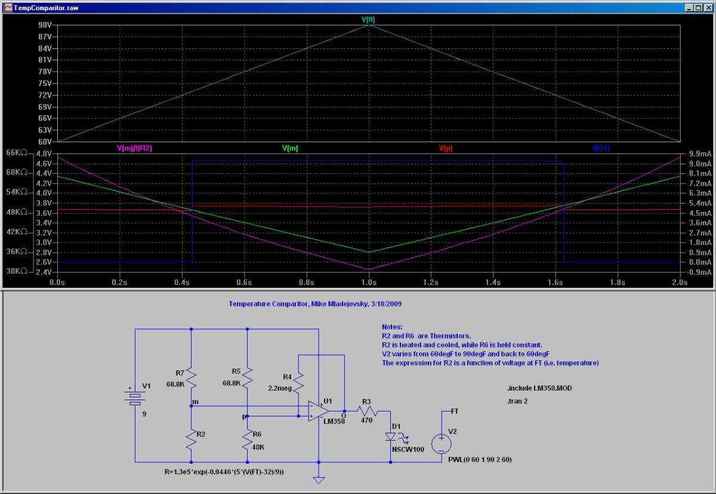Screen dimensions: 716x494
Task: Select the R5 resistor symbol
Action: 248,378
